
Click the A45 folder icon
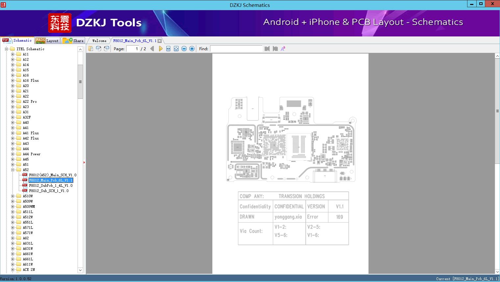pos(19,159)
